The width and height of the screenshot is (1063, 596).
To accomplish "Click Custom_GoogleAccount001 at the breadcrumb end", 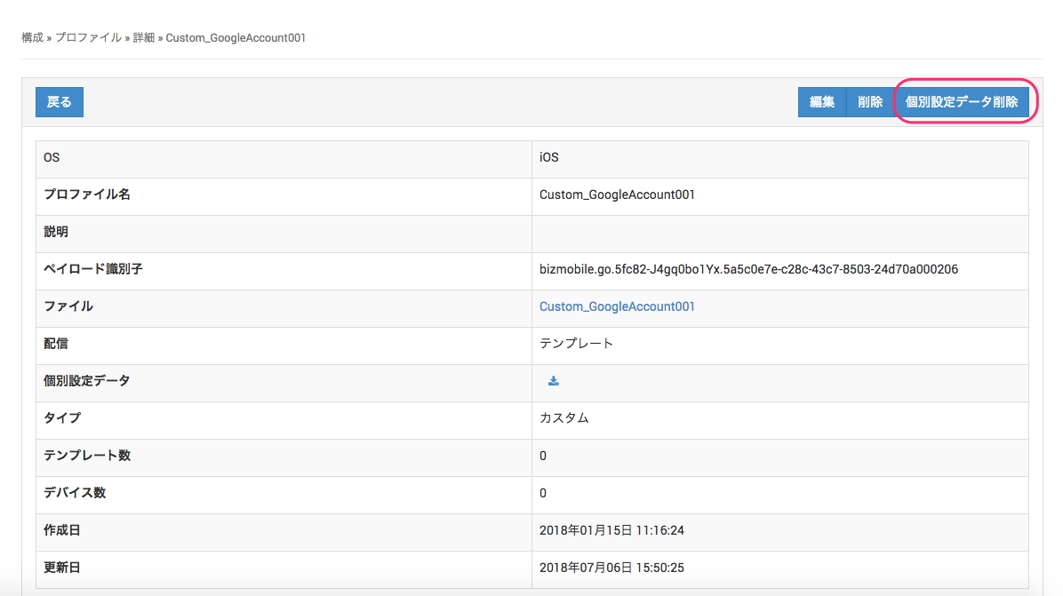I will (x=236, y=38).
